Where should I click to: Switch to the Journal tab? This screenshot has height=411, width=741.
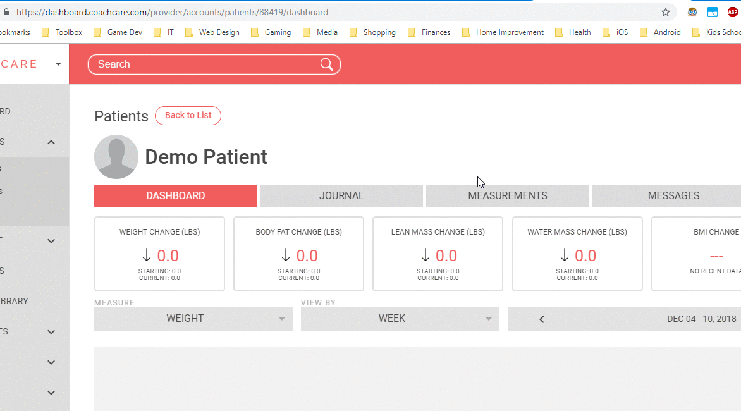(x=341, y=196)
